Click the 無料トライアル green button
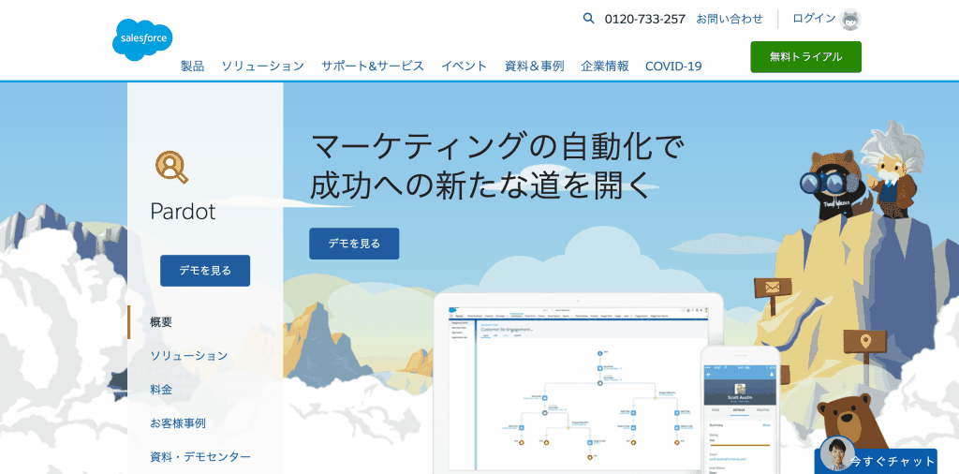This screenshot has width=959, height=474. click(x=805, y=57)
